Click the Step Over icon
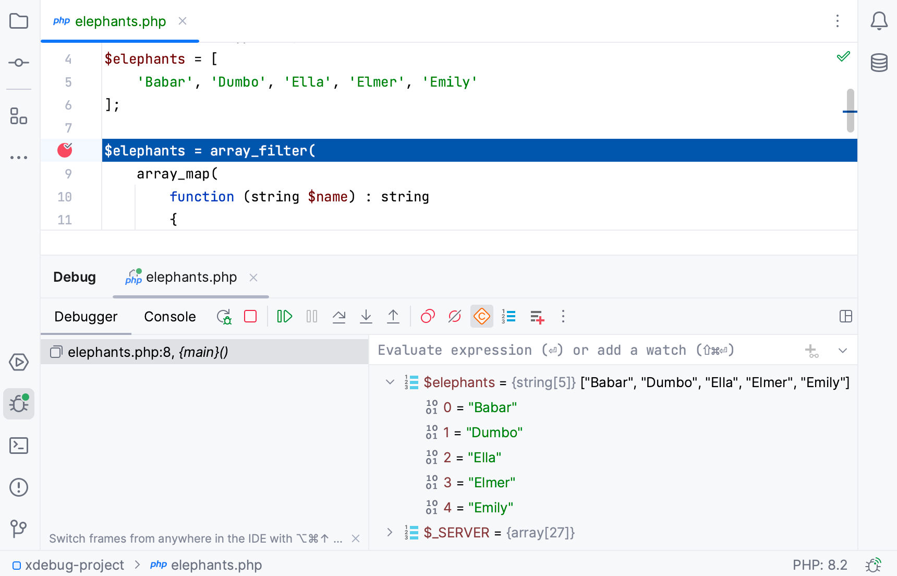897x576 pixels. 339,316
